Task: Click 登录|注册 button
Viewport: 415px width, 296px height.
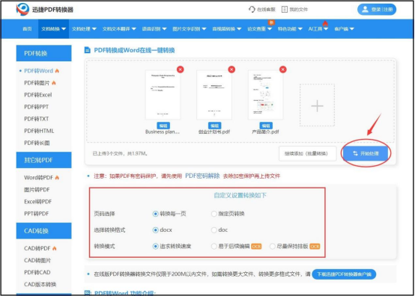Action: [x=377, y=10]
